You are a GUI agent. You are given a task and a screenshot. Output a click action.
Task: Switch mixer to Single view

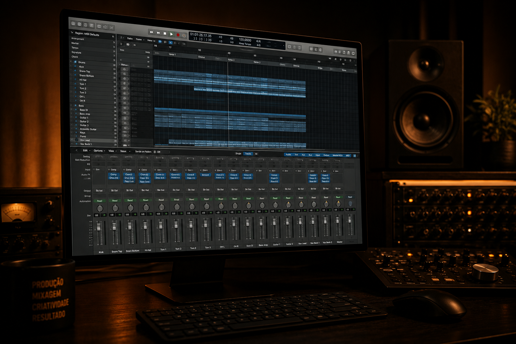(x=238, y=154)
